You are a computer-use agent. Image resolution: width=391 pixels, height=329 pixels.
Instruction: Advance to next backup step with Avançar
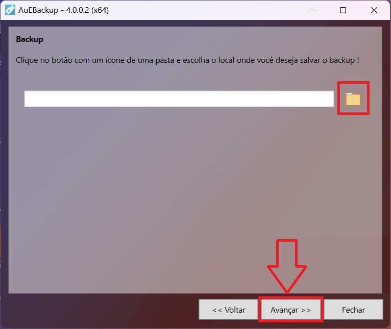(291, 310)
